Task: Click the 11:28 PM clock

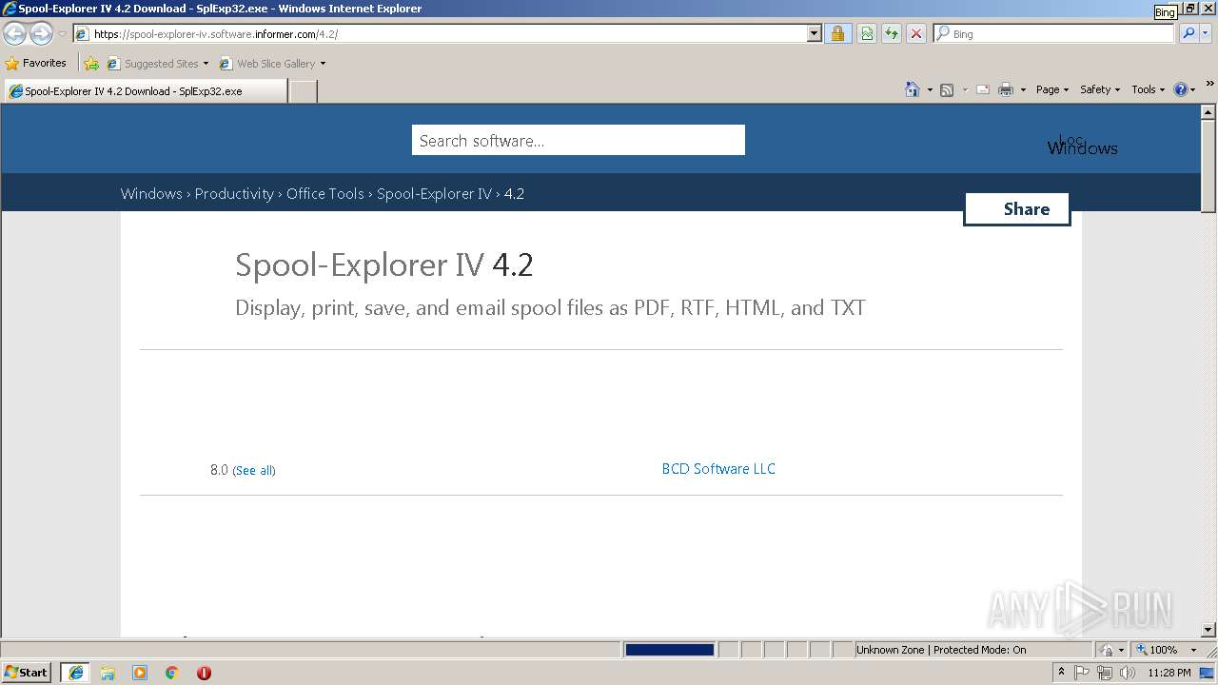Action: (x=1169, y=673)
